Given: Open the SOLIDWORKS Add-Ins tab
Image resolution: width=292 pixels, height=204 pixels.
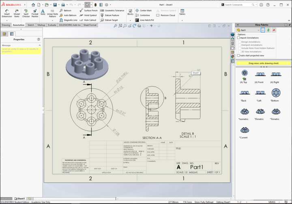Looking at the screenshot, I should coord(70,25).
